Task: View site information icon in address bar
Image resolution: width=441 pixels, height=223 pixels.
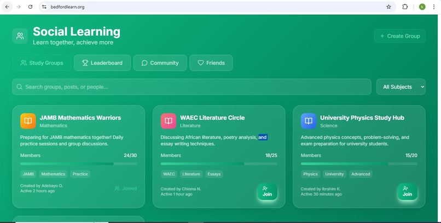Action: (x=44, y=7)
